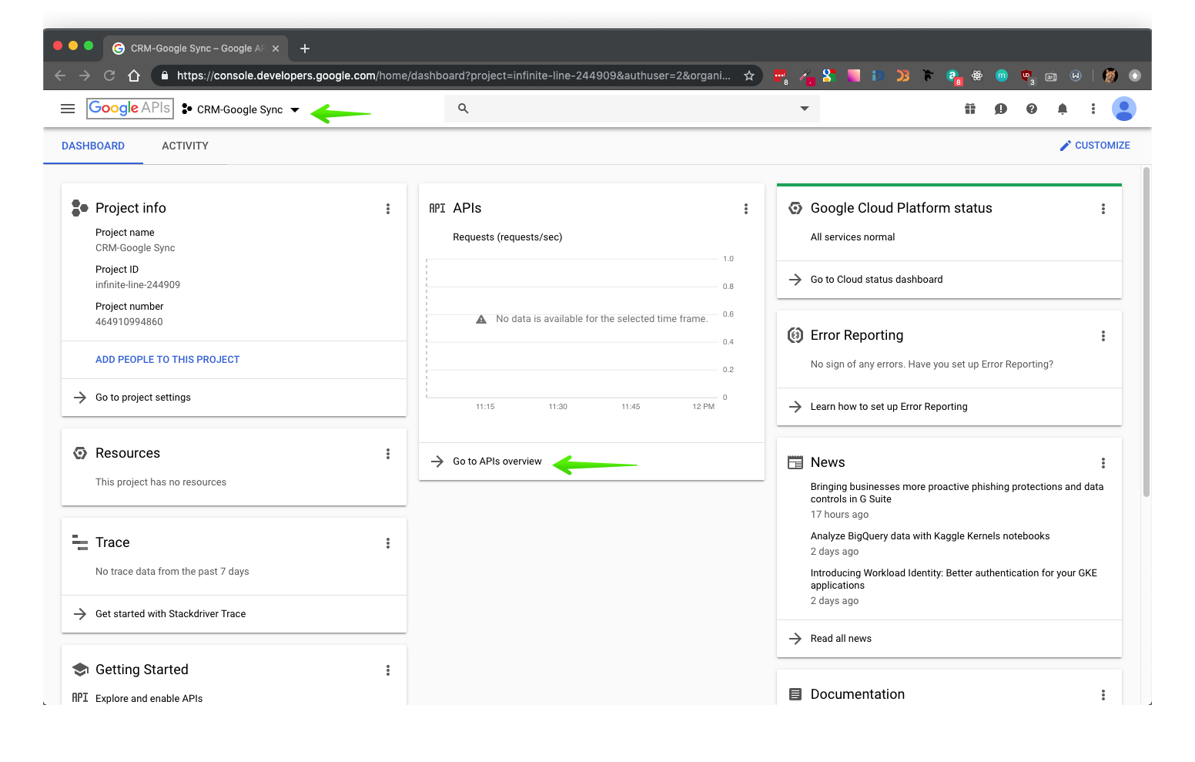The width and height of the screenshot is (1195, 762).
Task: Click the Google APIs logo
Action: pyautogui.click(x=130, y=108)
